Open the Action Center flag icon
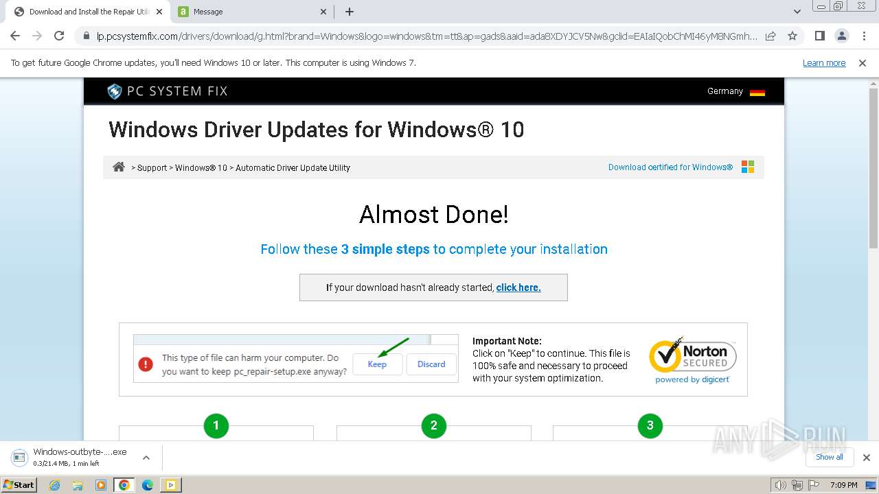Screen dimensions: 879x494 [813, 485]
